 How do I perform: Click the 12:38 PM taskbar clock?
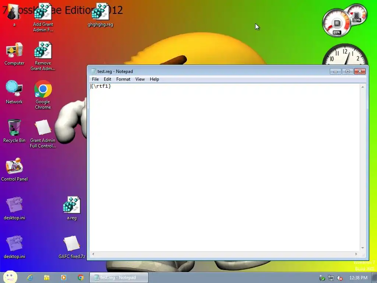click(x=358, y=278)
